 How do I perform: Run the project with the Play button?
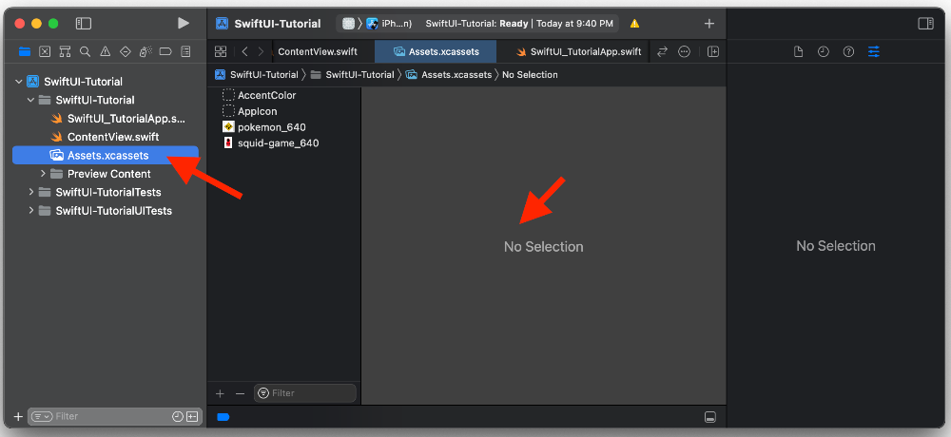pyautogui.click(x=184, y=23)
